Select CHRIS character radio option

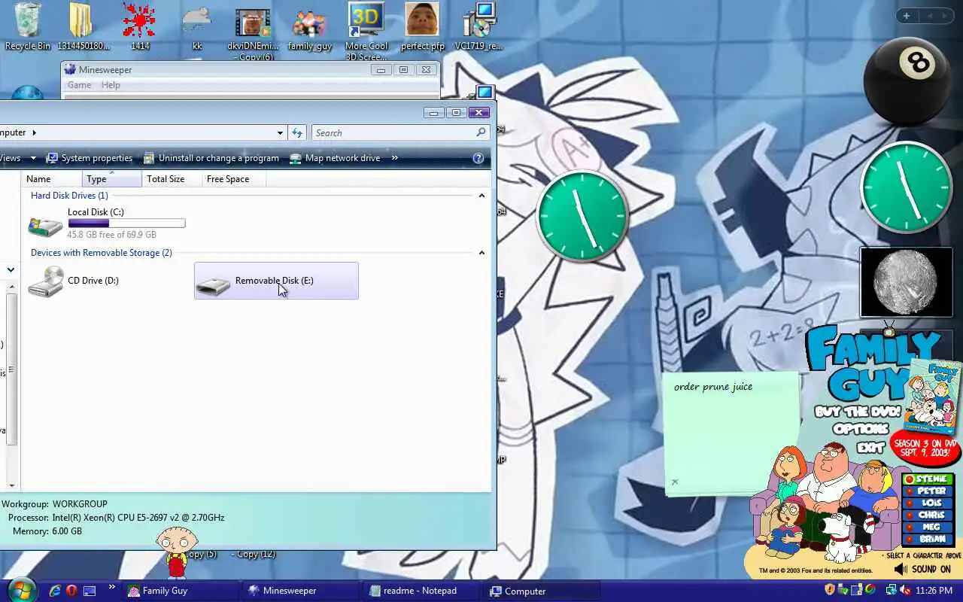point(928,515)
